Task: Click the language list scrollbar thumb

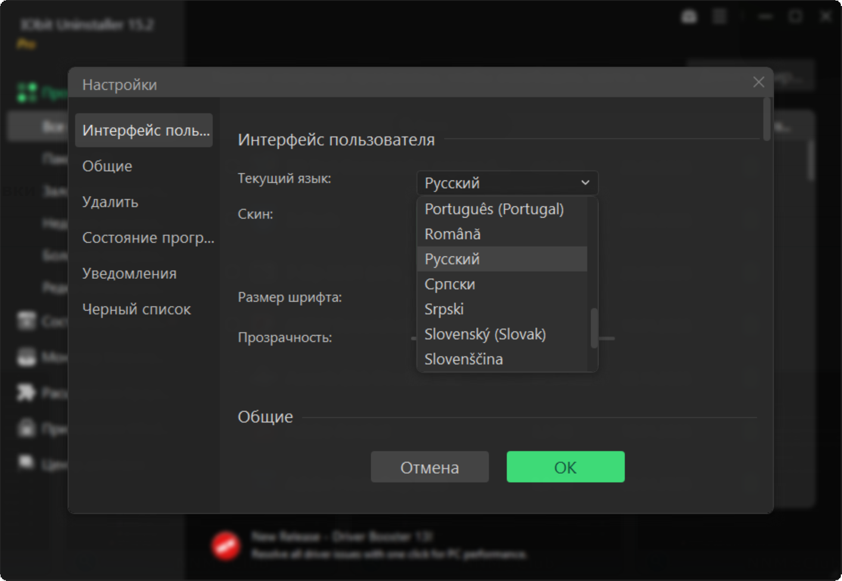Action: click(x=594, y=328)
